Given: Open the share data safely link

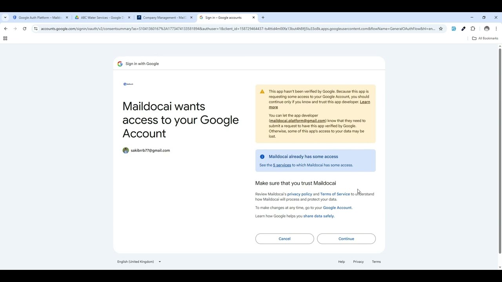Looking at the screenshot, I should pos(318,216).
